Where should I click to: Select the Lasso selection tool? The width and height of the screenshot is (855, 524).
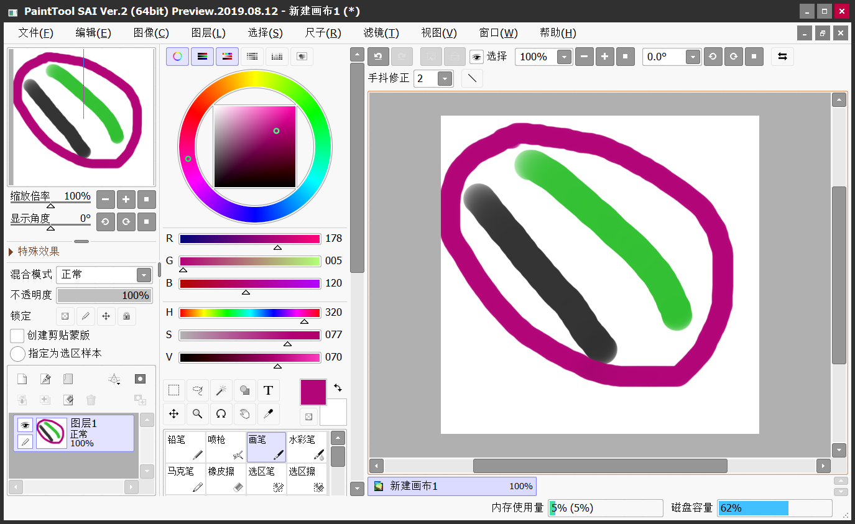click(197, 390)
